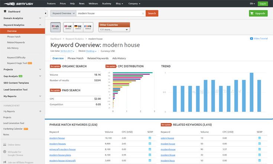Click the 'modern house' search input field

point(108,13)
